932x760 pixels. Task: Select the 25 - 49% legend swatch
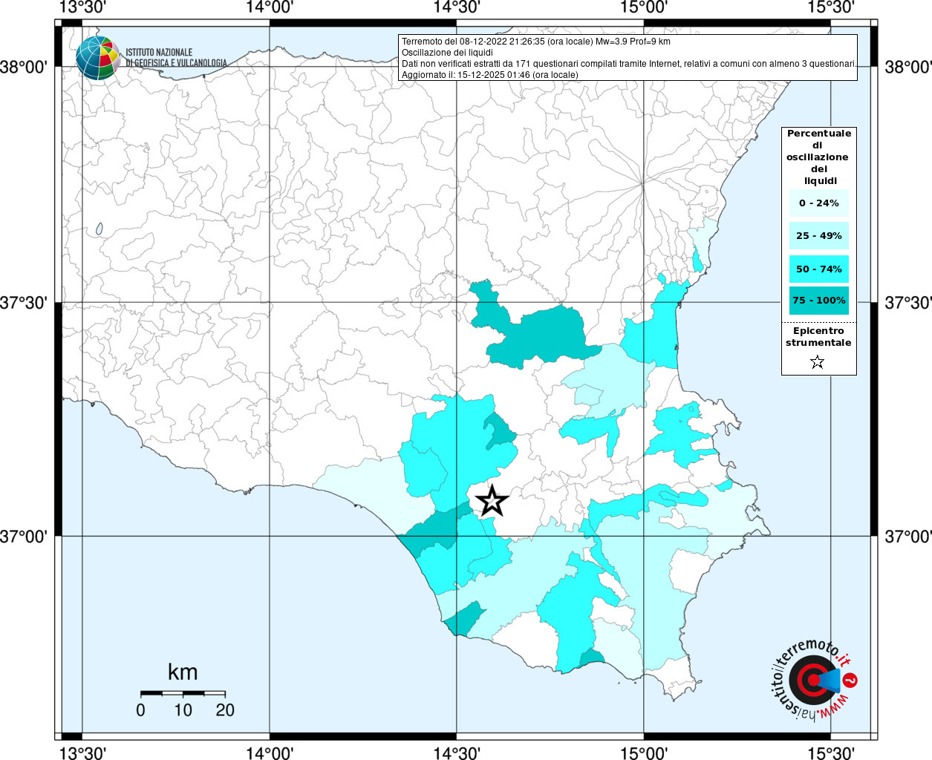pos(818,236)
